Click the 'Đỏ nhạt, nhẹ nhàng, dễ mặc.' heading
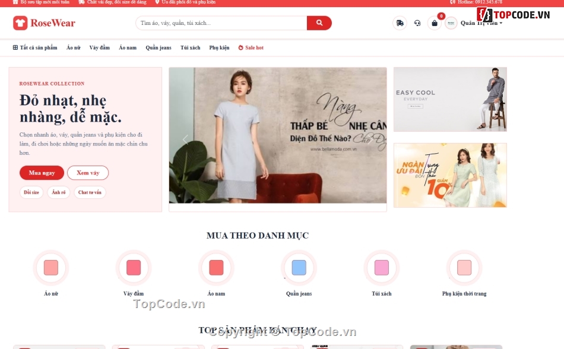Viewport: 564px width, 349px height. click(x=71, y=109)
